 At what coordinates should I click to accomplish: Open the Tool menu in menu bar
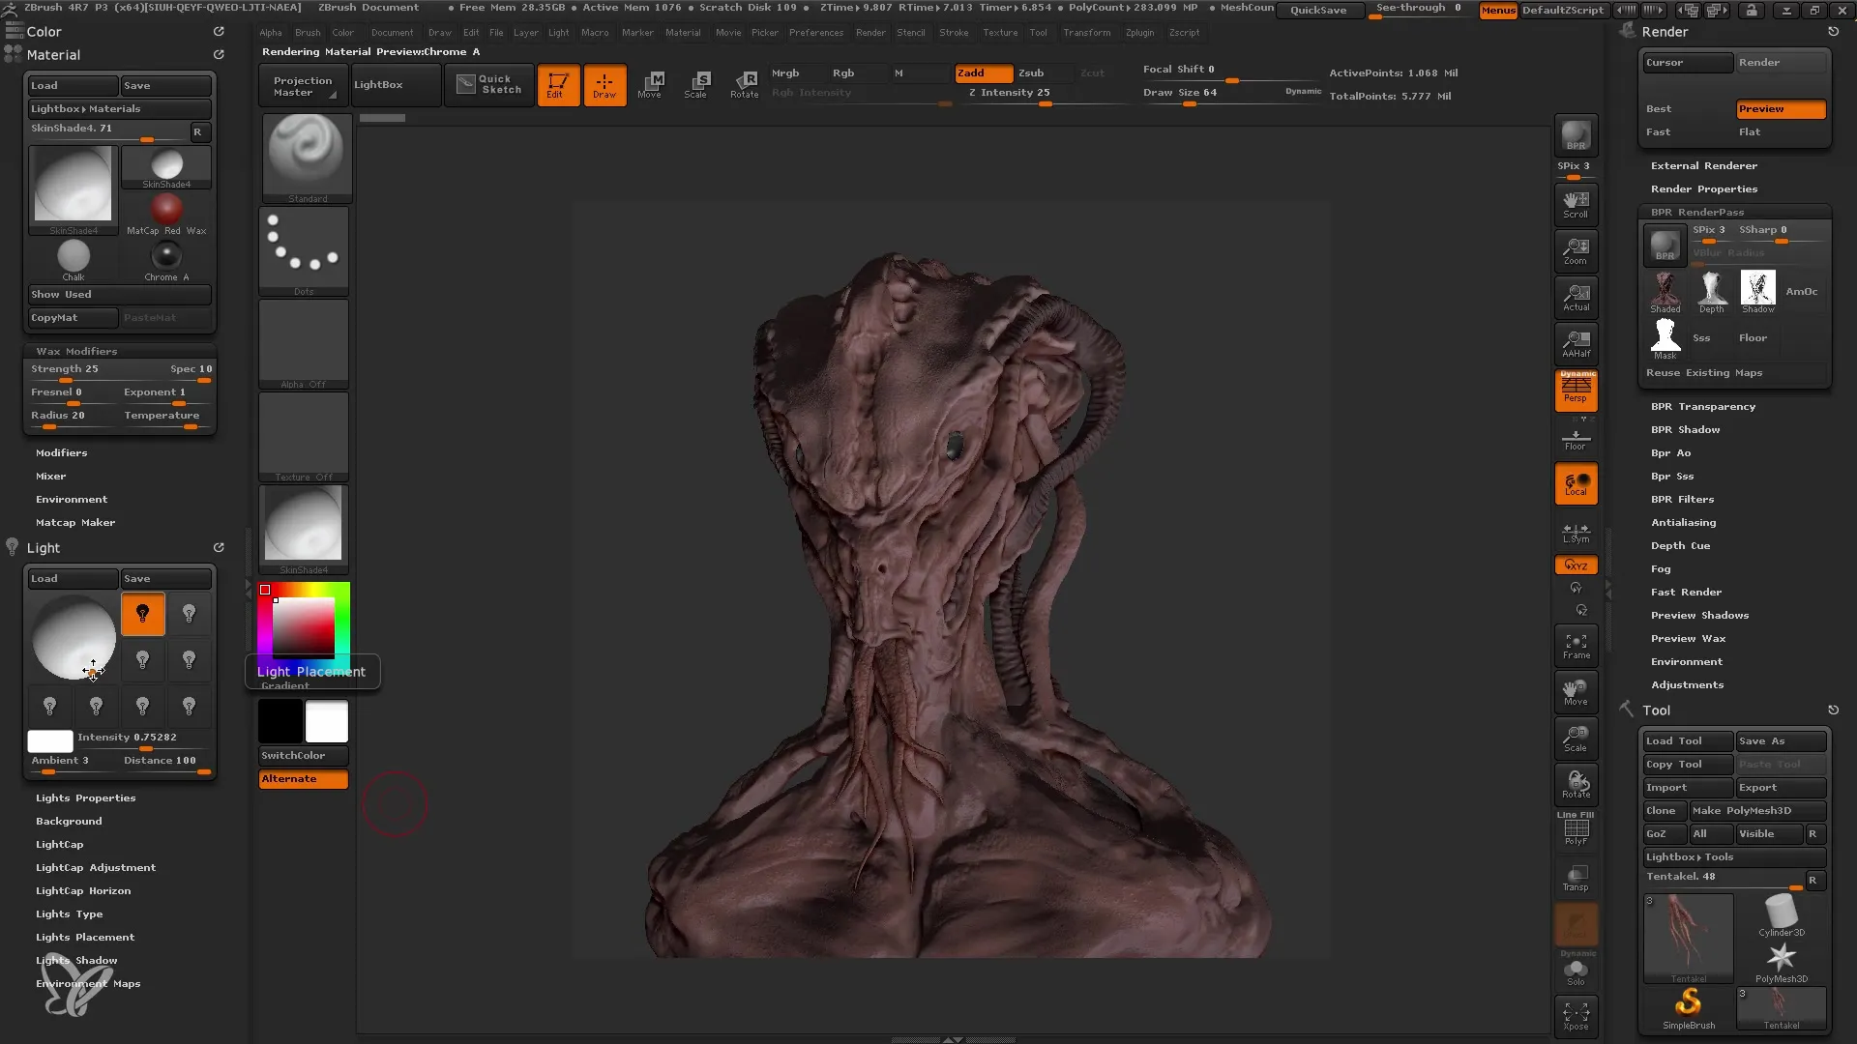point(1038,32)
